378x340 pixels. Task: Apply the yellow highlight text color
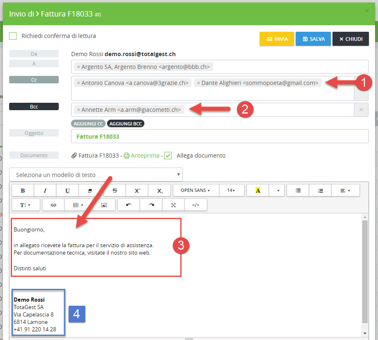pos(258,191)
